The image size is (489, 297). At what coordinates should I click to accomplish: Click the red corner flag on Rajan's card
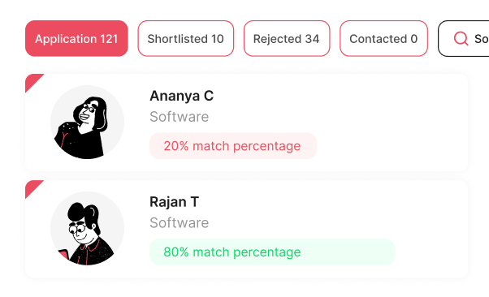click(x=32, y=187)
